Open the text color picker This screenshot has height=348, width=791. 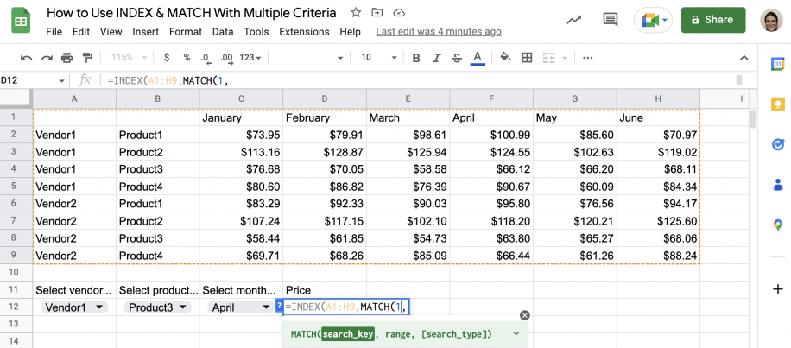pos(478,58)
